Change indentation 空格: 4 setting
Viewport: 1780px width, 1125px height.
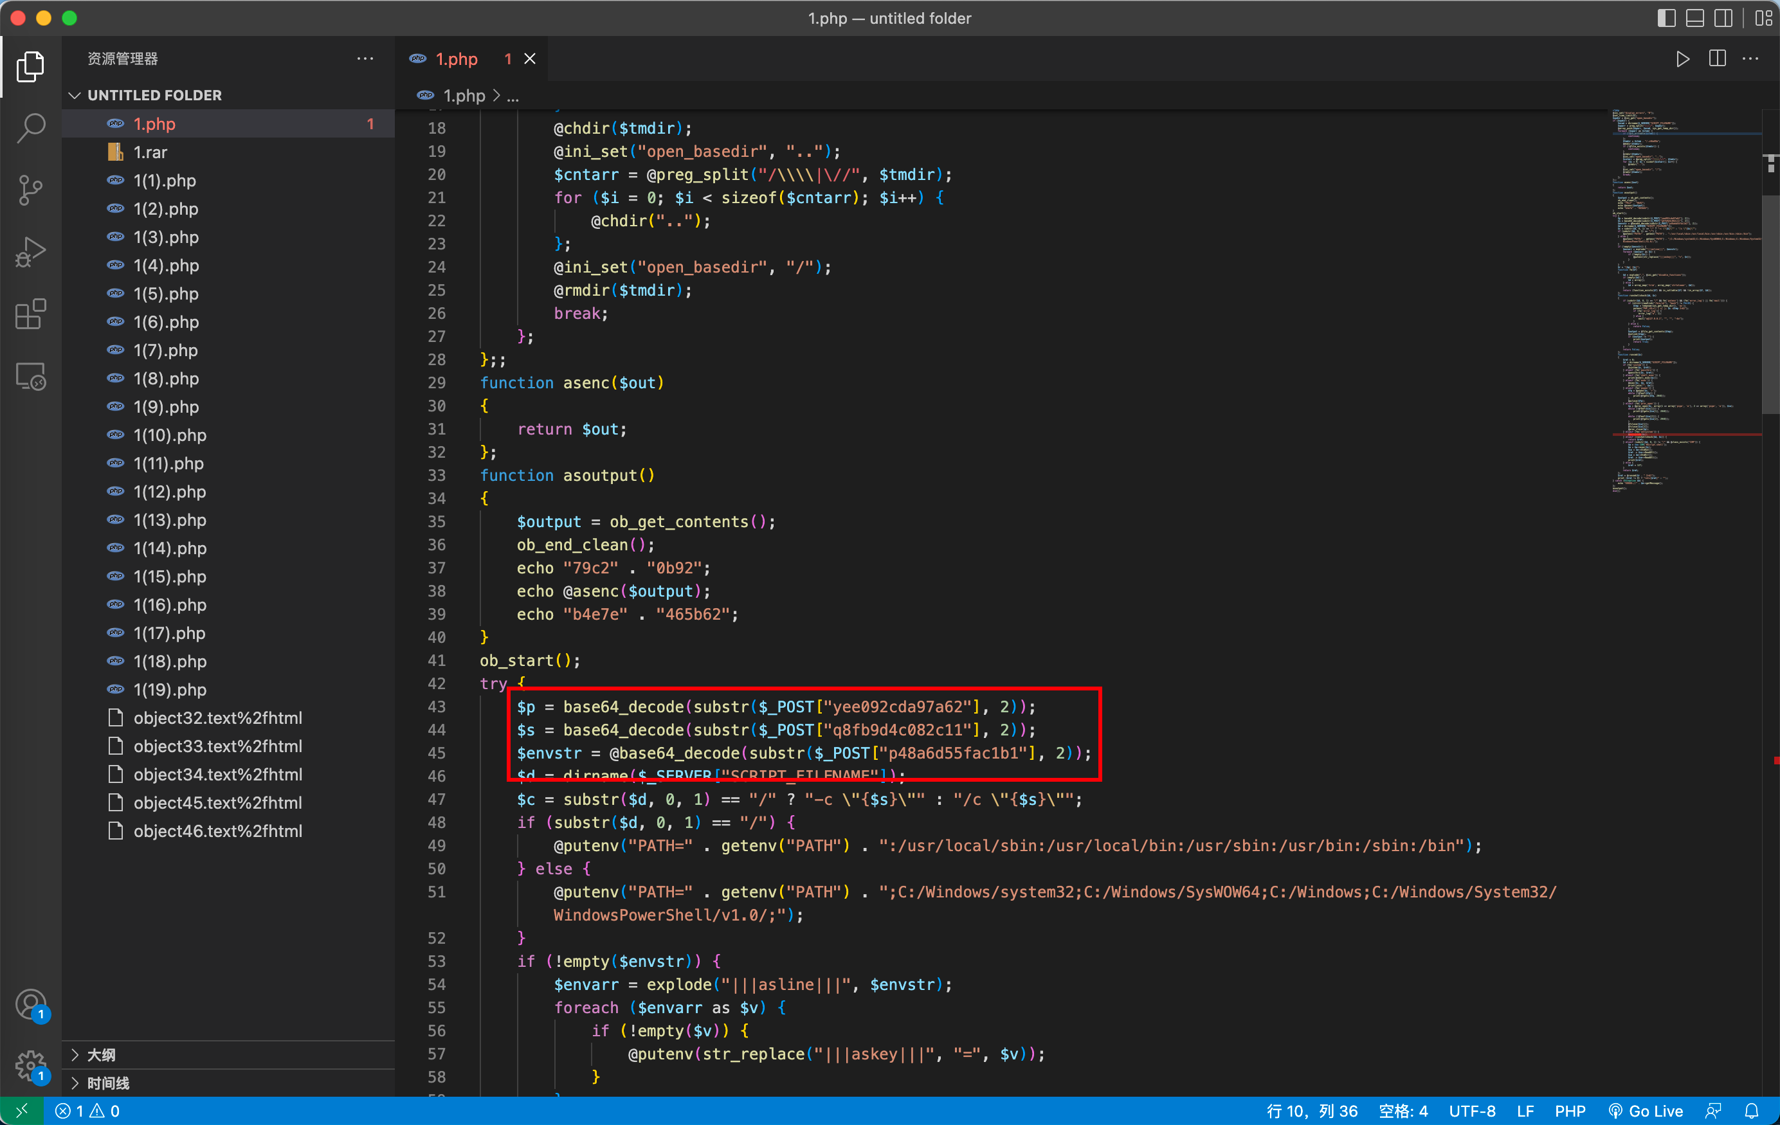coord(1403,1111)
